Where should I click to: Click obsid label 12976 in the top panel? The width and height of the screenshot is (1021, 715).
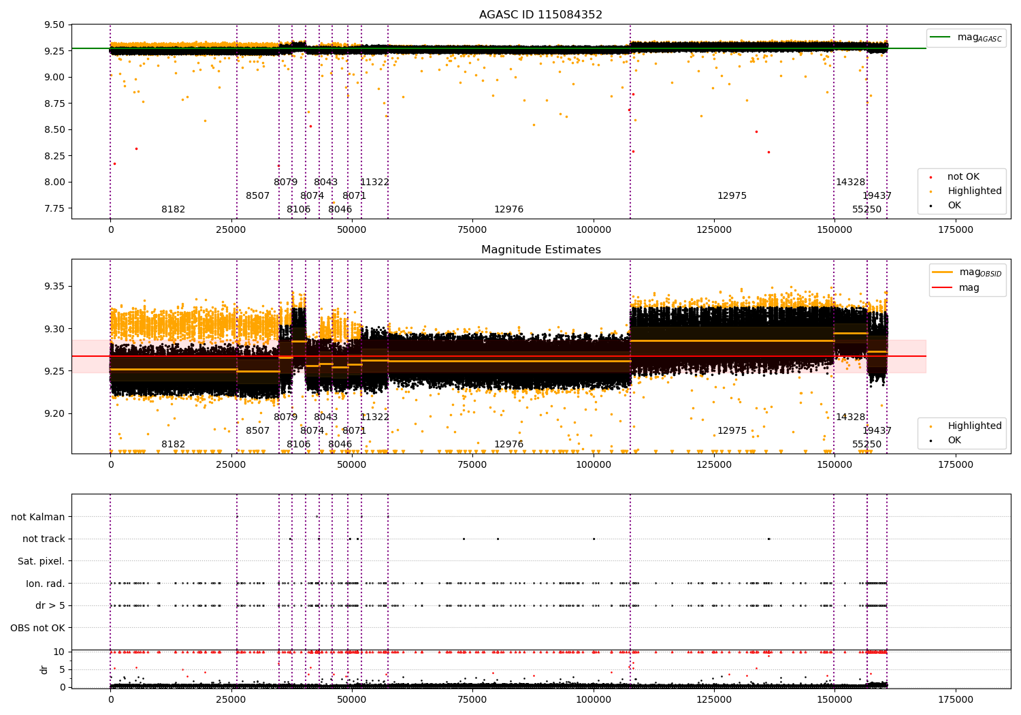(508, 210)
